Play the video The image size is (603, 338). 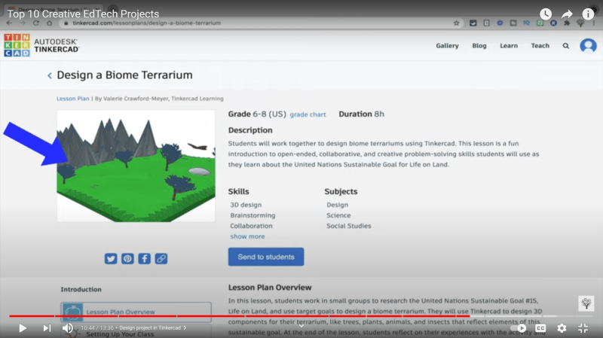tap(23, 328)
